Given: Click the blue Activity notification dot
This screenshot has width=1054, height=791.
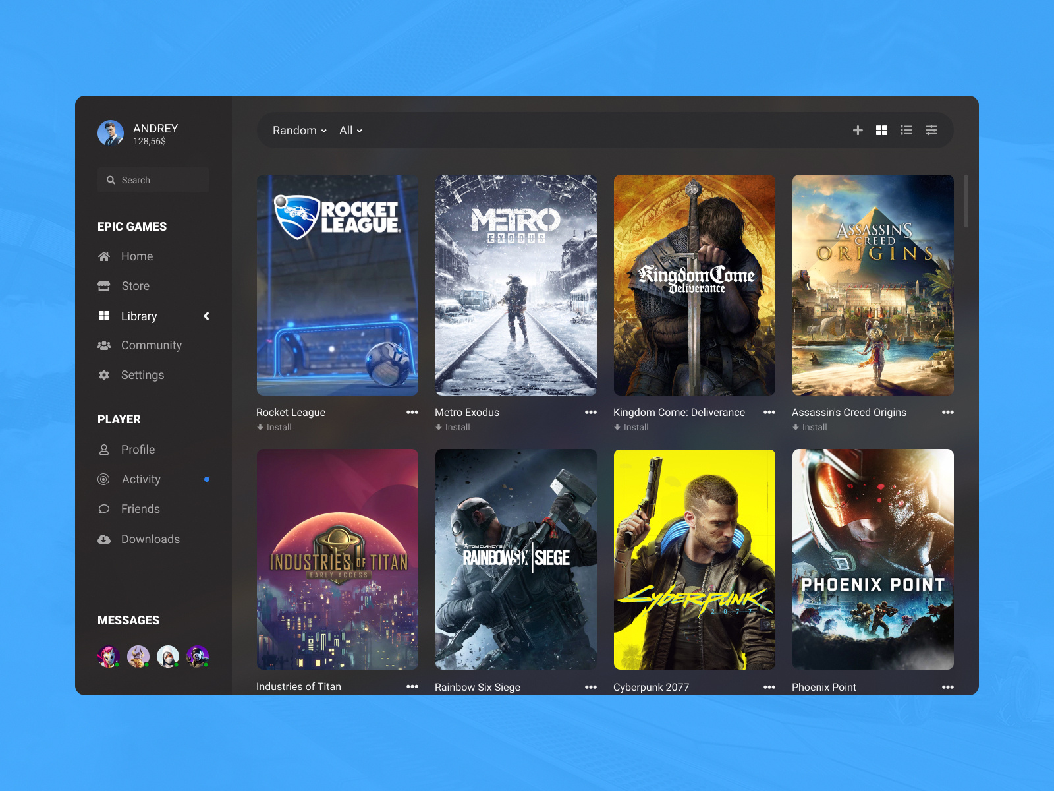Looking at the screenshot, I should tap(207, 479).
